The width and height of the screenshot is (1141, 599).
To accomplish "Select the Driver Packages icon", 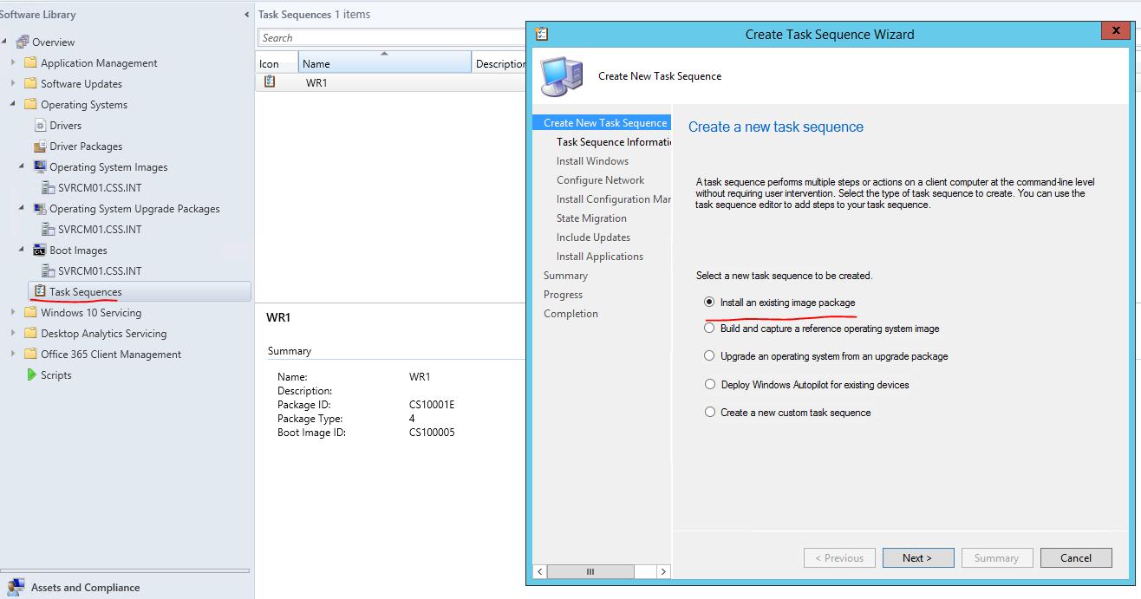I will pos(40,146).
